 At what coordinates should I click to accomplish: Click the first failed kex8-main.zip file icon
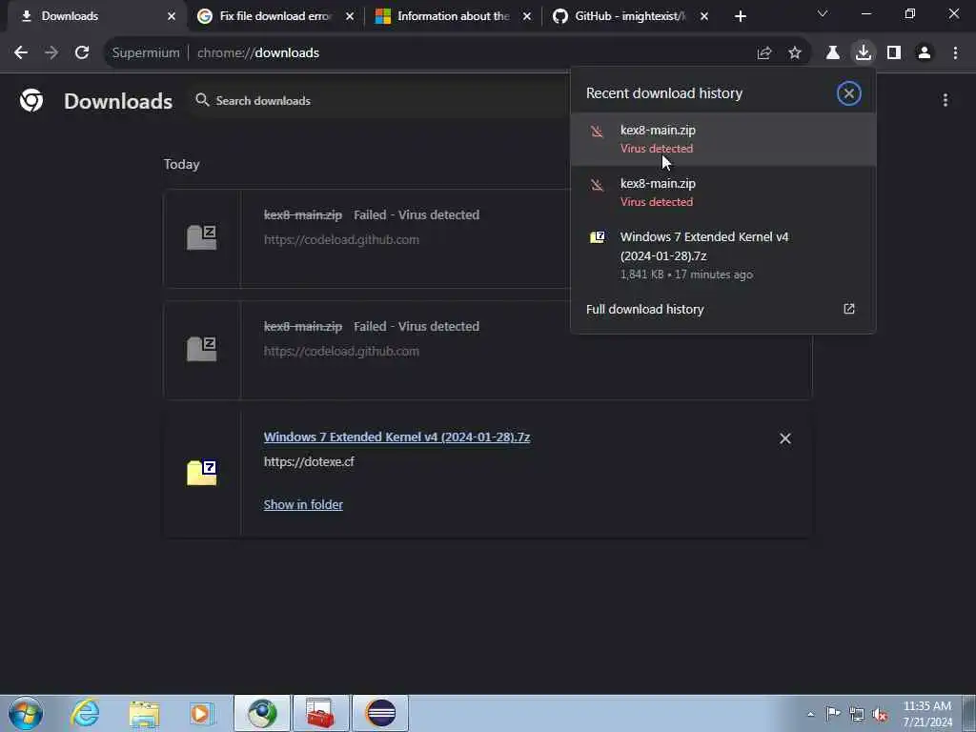[x=202, y=237]
